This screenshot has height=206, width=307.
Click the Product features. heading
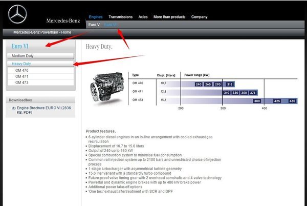(x=101, y=131)
